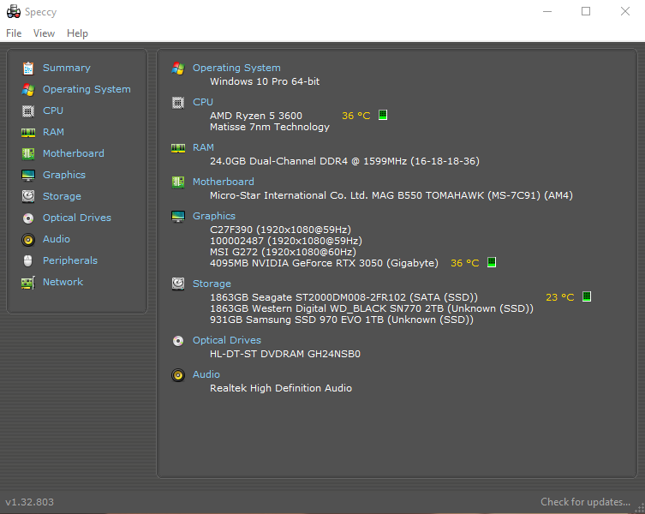Click the 'Windows 10 Pro 64-bit' text
The width and height of the screenshot is (645, 514).
pos(265,81)
